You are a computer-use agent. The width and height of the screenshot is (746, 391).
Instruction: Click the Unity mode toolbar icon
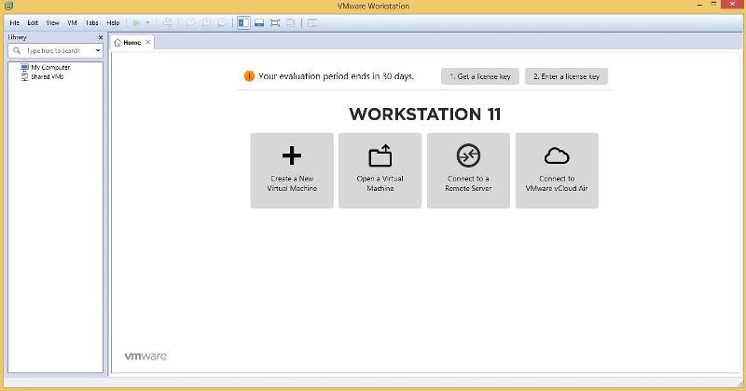(x=291, y=22)
